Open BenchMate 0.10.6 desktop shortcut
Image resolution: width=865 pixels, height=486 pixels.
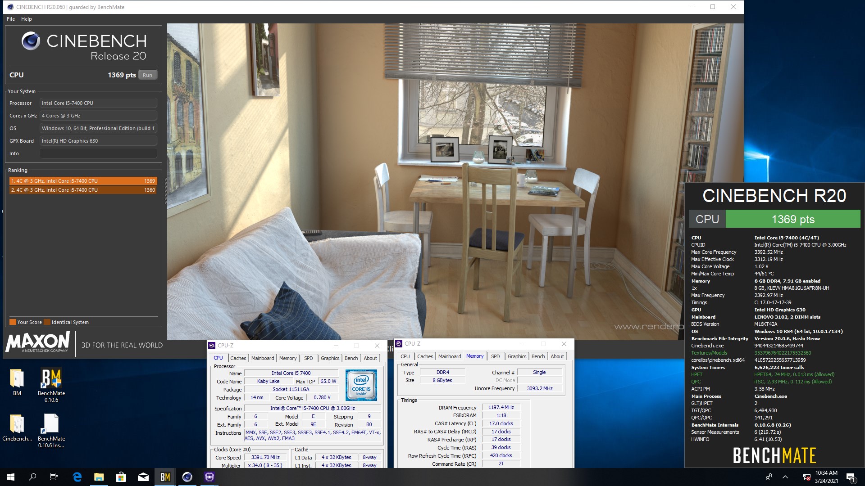(x=51, y=385)
